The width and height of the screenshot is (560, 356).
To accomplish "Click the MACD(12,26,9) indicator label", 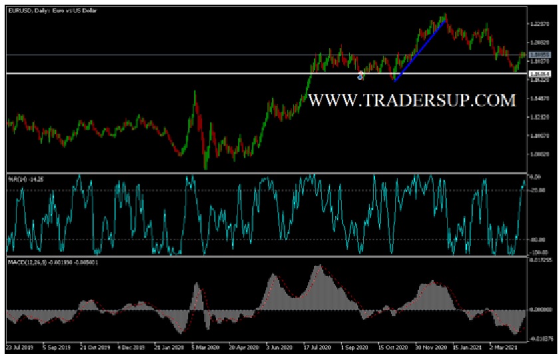I will (53, 262).
